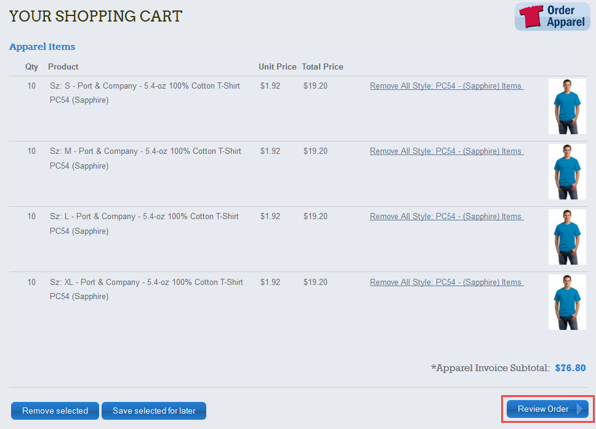Select the Size XL t-shirt thumbnail
Screen dimensions: 596x429
pyautogui.click(x=566, y=302)
